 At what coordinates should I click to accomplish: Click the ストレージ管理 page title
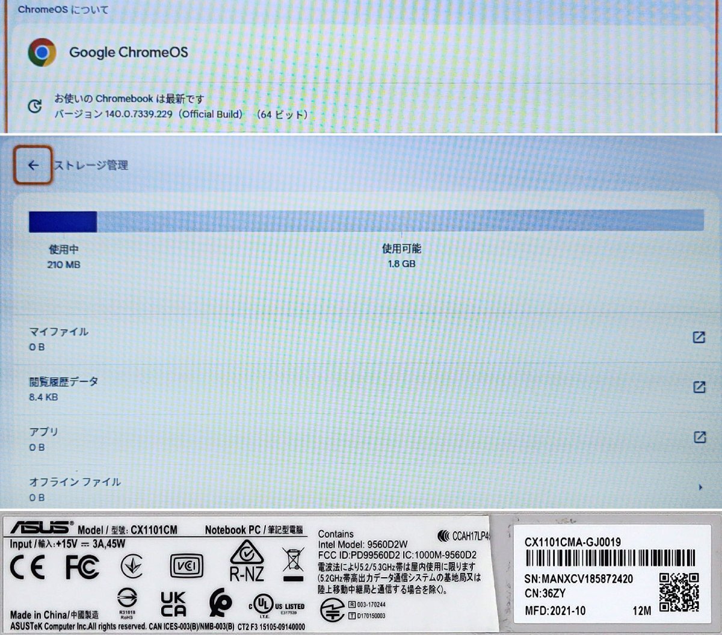point(91,165)
